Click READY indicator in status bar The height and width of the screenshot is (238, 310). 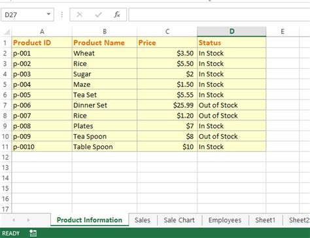pyautogui.click(x=10, y=233)
